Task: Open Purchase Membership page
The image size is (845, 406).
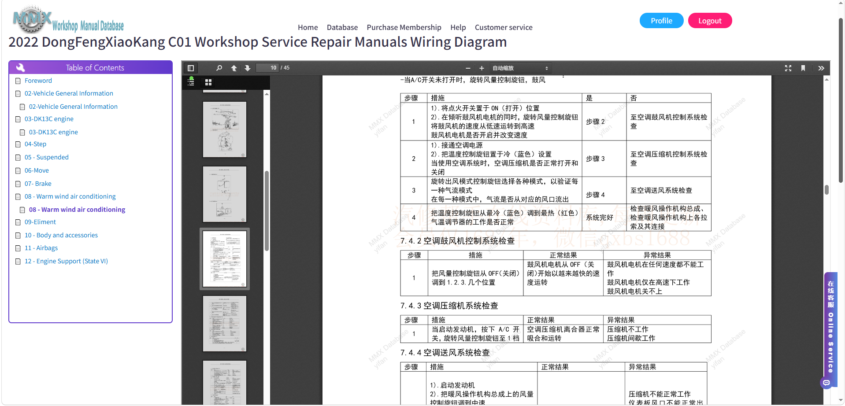Action: tap(404, 27)
